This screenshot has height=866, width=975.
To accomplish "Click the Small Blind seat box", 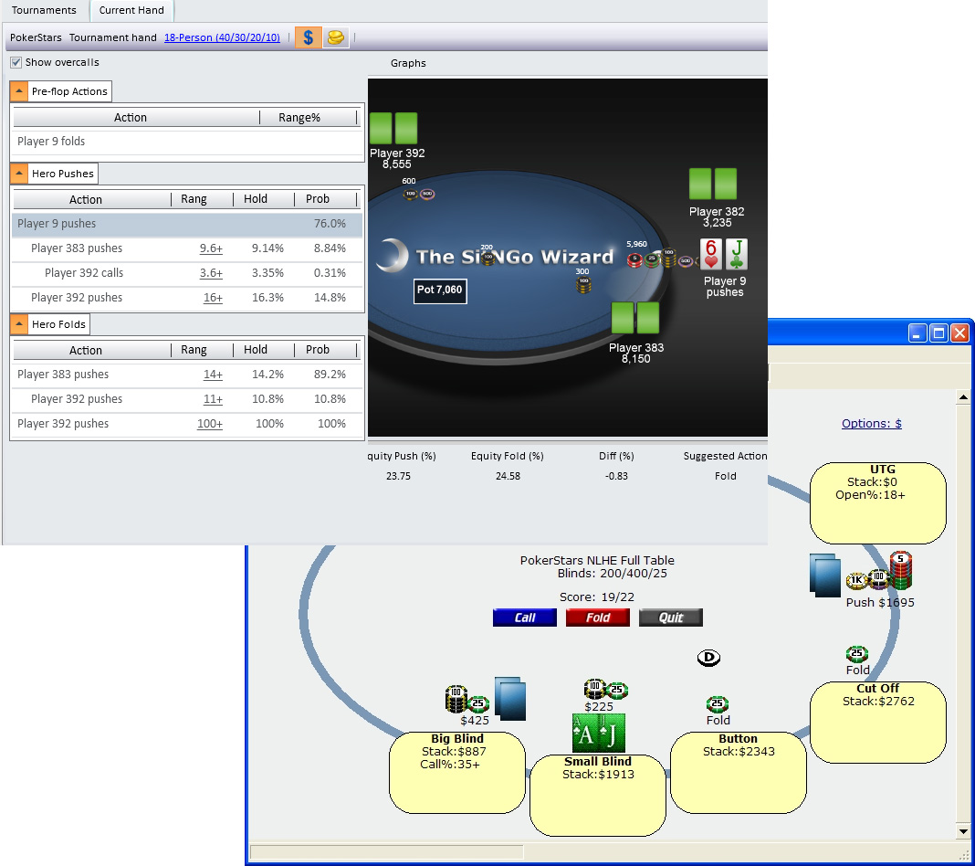I will click(x=598, y=796).
